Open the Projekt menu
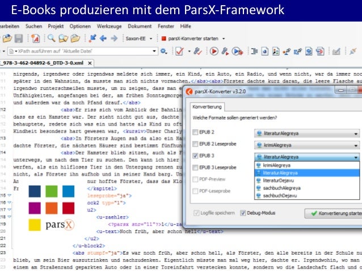Viewport: 362px width, 271px height. [x=56, y=26]
